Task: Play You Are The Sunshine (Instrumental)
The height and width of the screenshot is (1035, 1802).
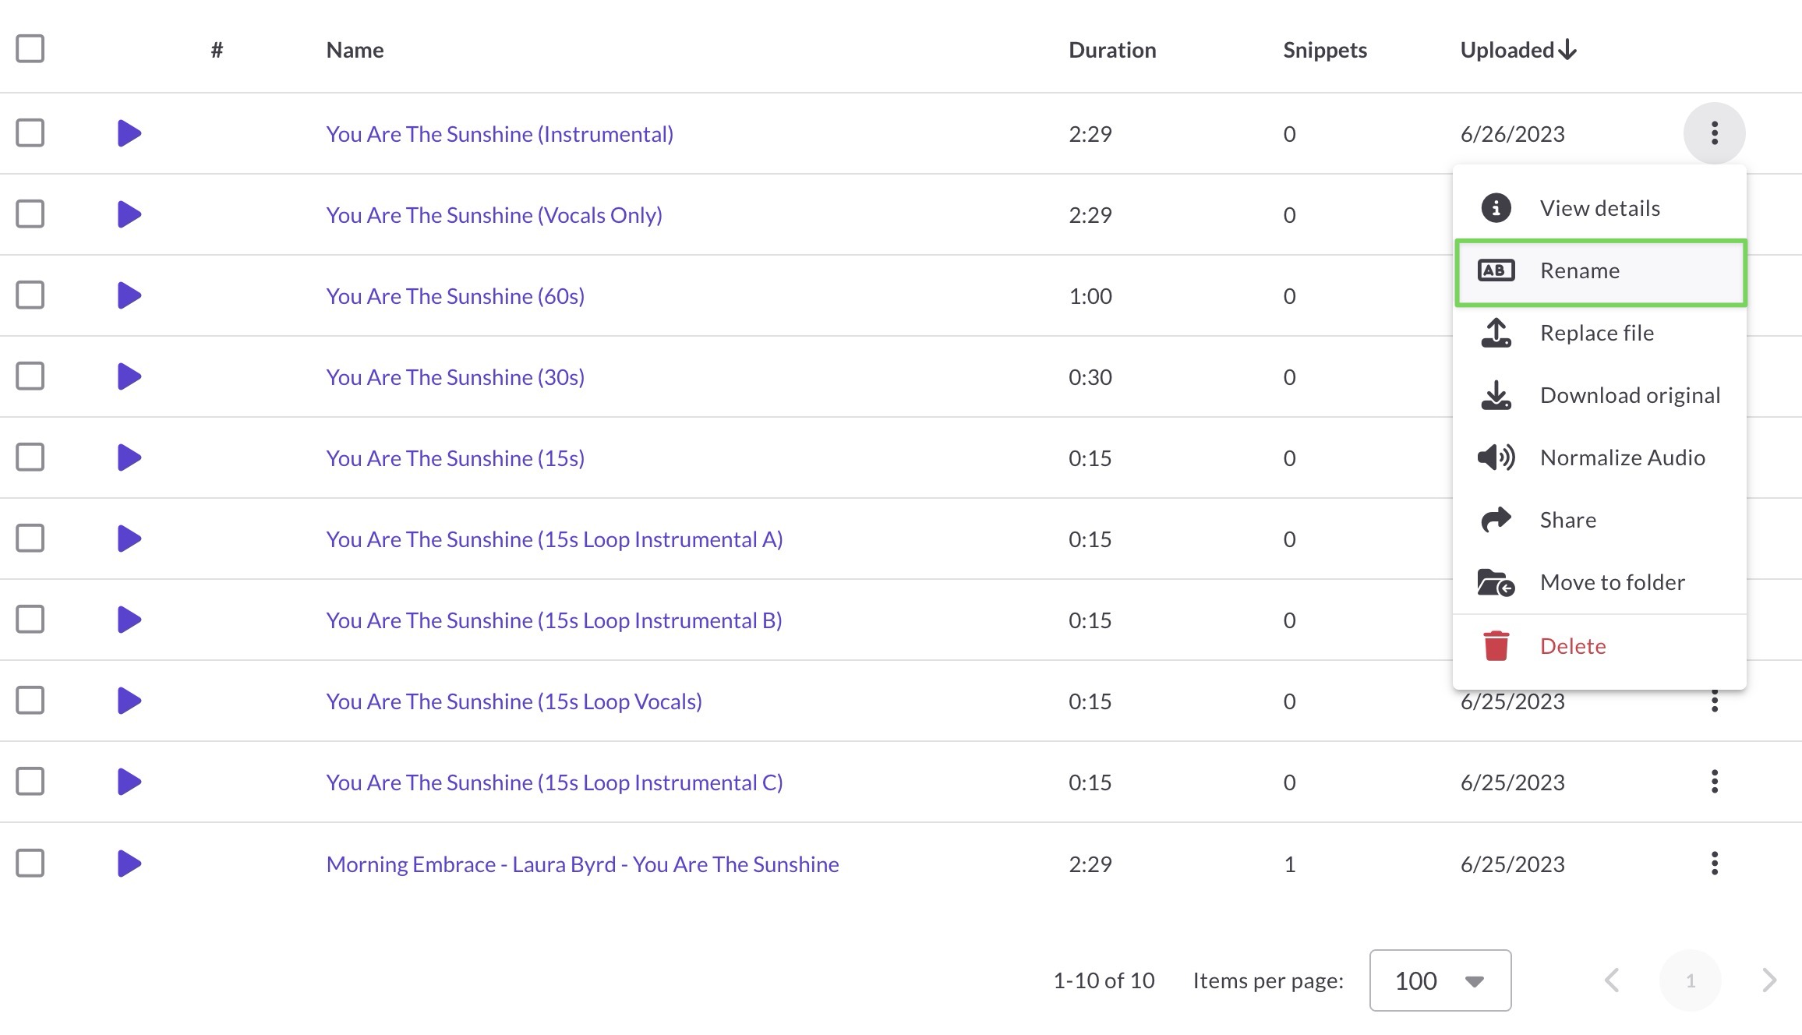Action: [129, 133]
